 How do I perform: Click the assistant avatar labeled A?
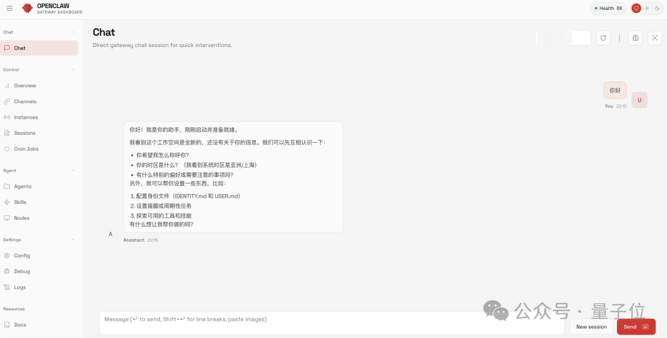point(111,234)
